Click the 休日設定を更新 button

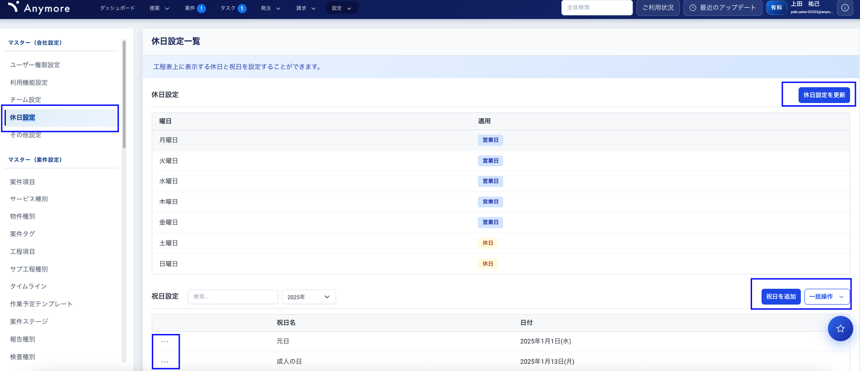coord(824,95)
